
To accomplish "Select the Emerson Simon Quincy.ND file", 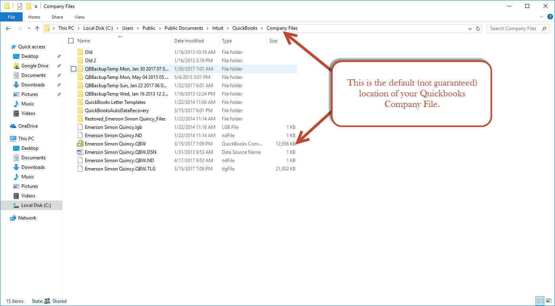I will 113,135.
